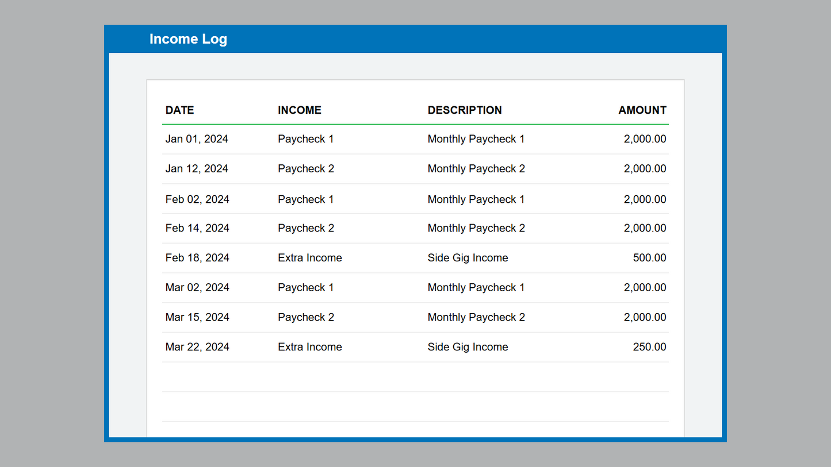The height and width of the screenshot is (467, 831).
Task: Select Paycheck 2 in the Jan 12 row
Action: click(306, 169)
